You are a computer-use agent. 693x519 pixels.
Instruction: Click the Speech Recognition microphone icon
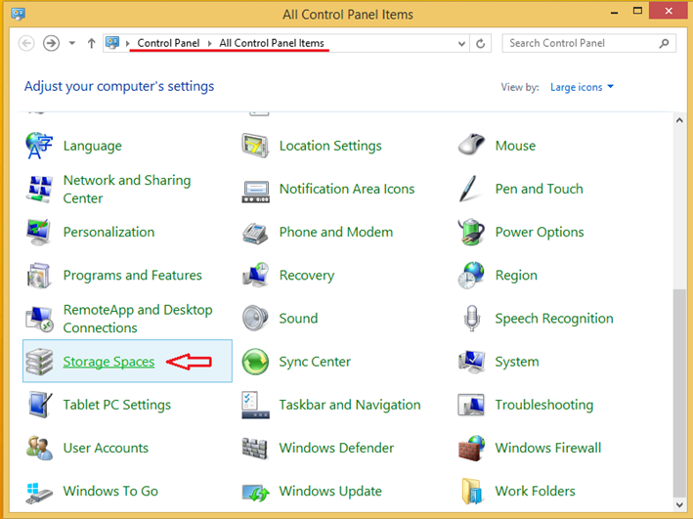pos(471,319)
